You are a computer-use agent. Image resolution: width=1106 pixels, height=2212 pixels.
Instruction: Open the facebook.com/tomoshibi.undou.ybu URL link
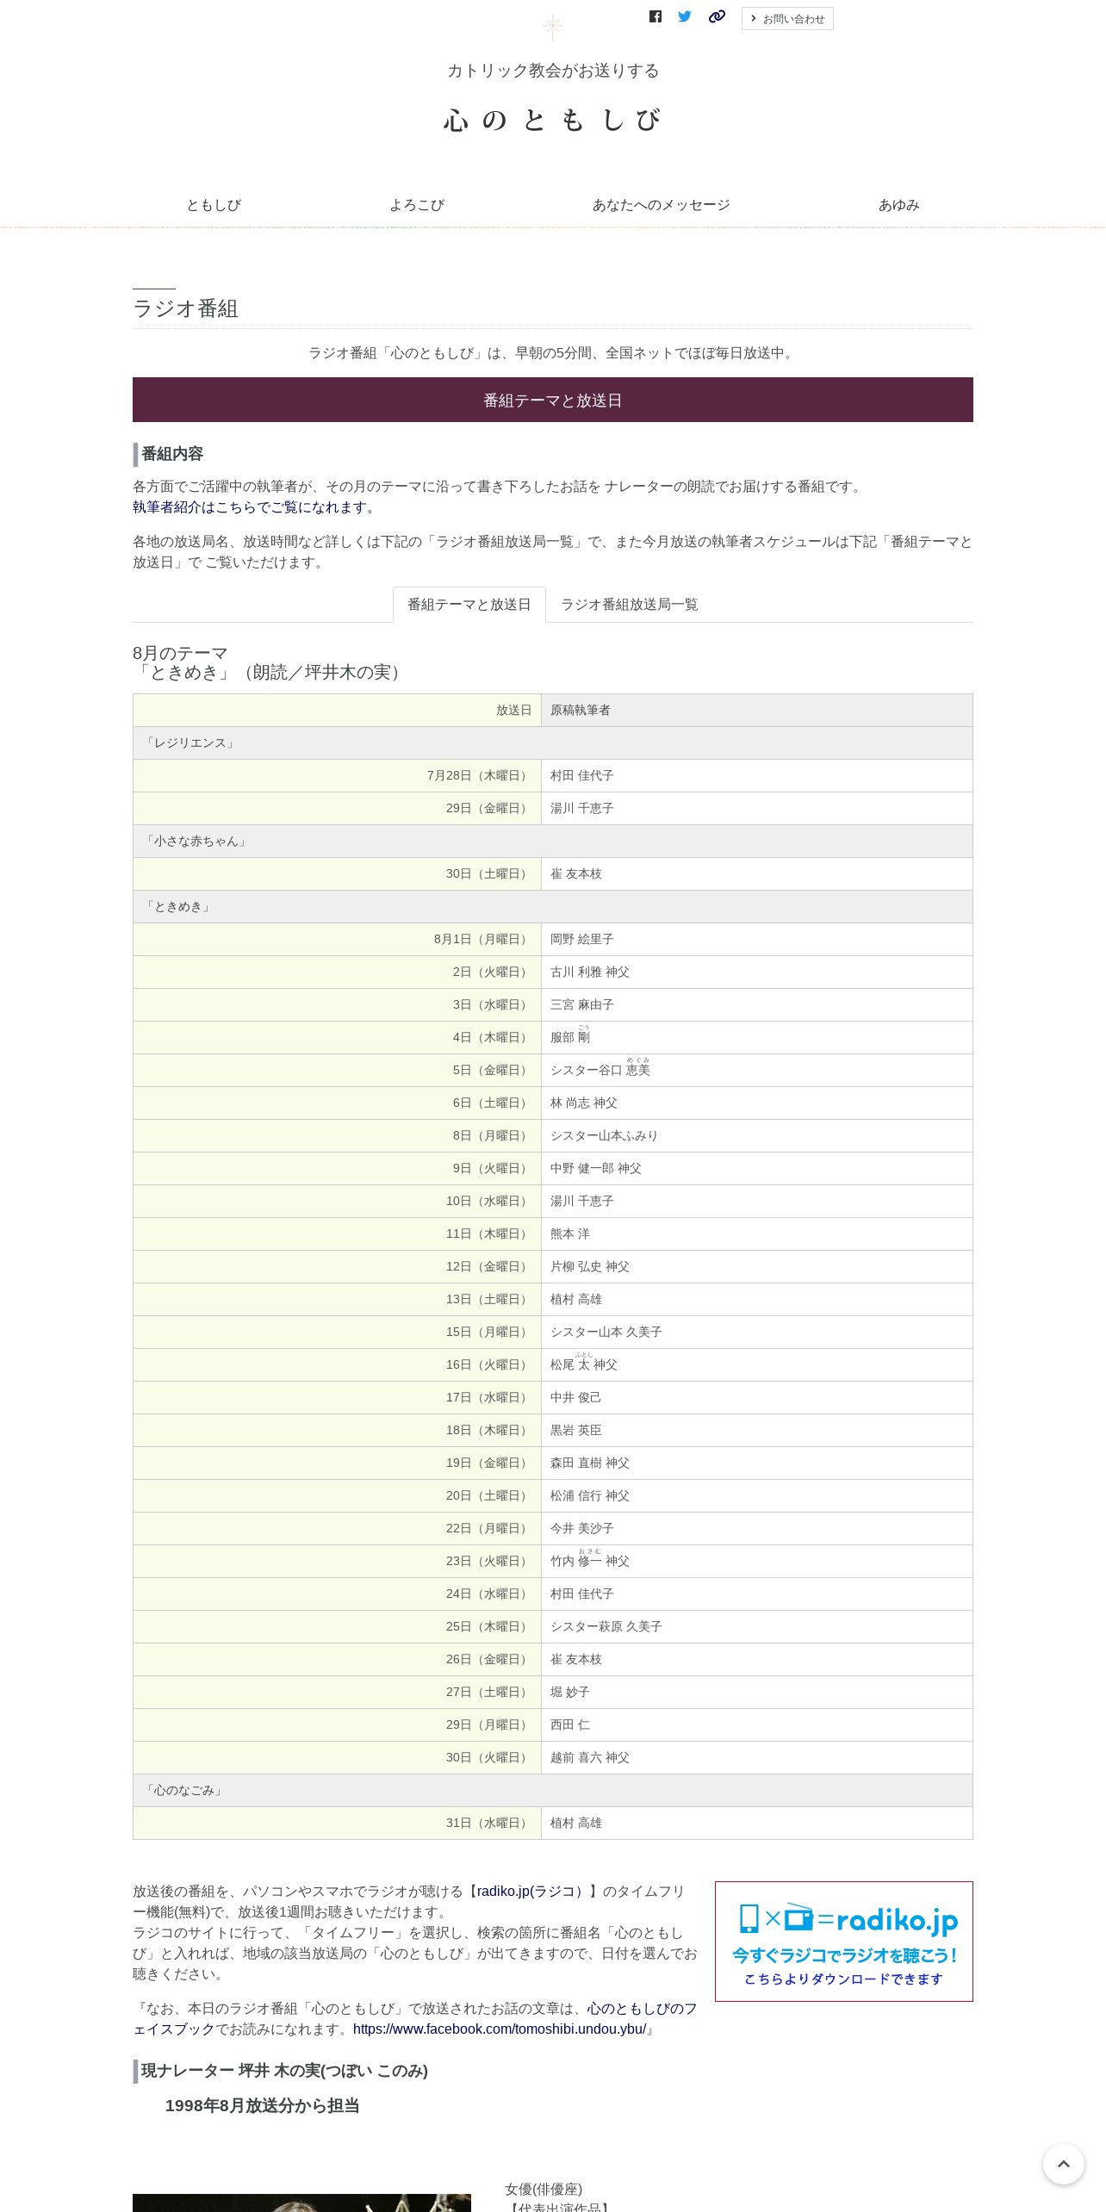(x=500, y=2029)
